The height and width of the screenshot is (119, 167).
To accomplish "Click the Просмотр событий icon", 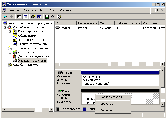I will coord(15,31).
